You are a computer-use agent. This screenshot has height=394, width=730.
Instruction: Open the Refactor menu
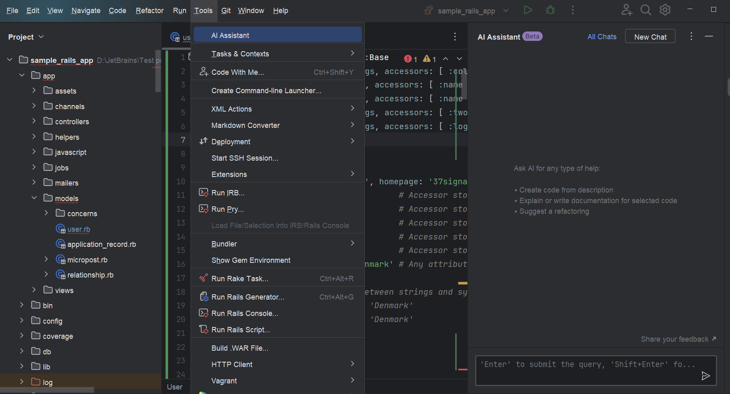[150, 11]
